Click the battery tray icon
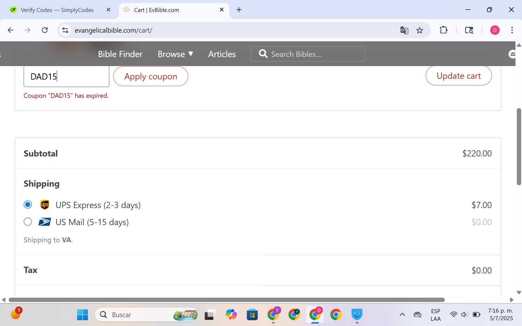Image resolution: width=522 pixels, height=326 pixels. [x=477, y=315]
